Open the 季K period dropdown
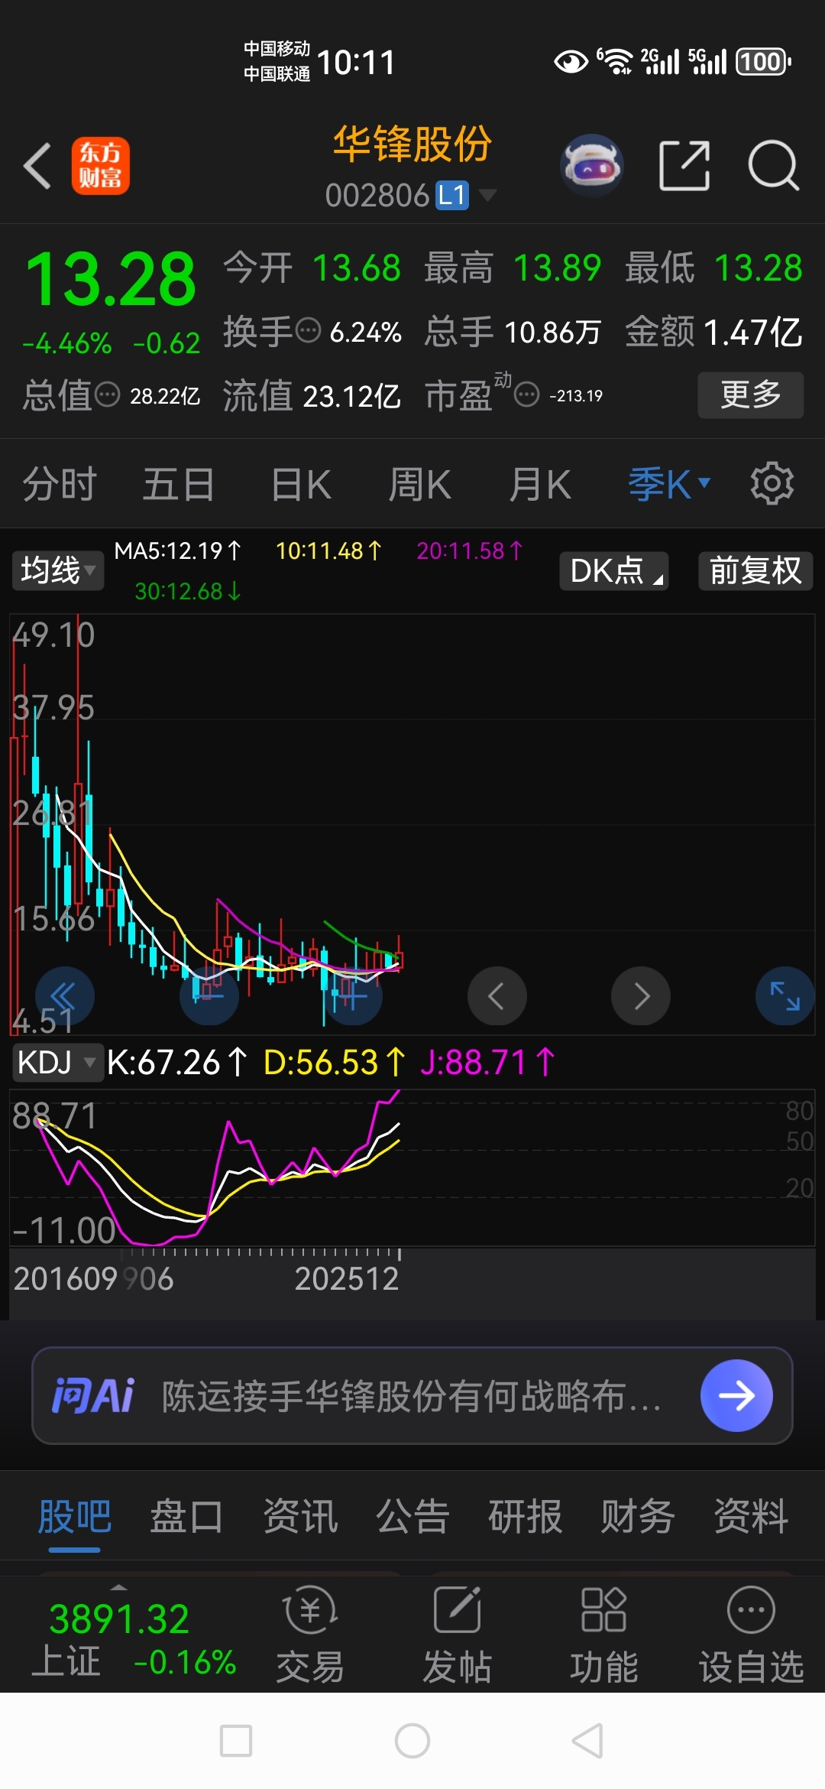Viewport: 825px width, 1789px height. coord(669,485)
